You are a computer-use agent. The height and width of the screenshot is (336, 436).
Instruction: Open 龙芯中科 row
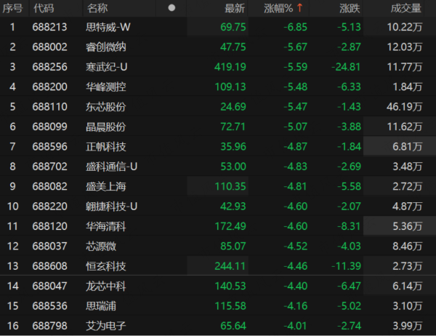pos(105,286)
